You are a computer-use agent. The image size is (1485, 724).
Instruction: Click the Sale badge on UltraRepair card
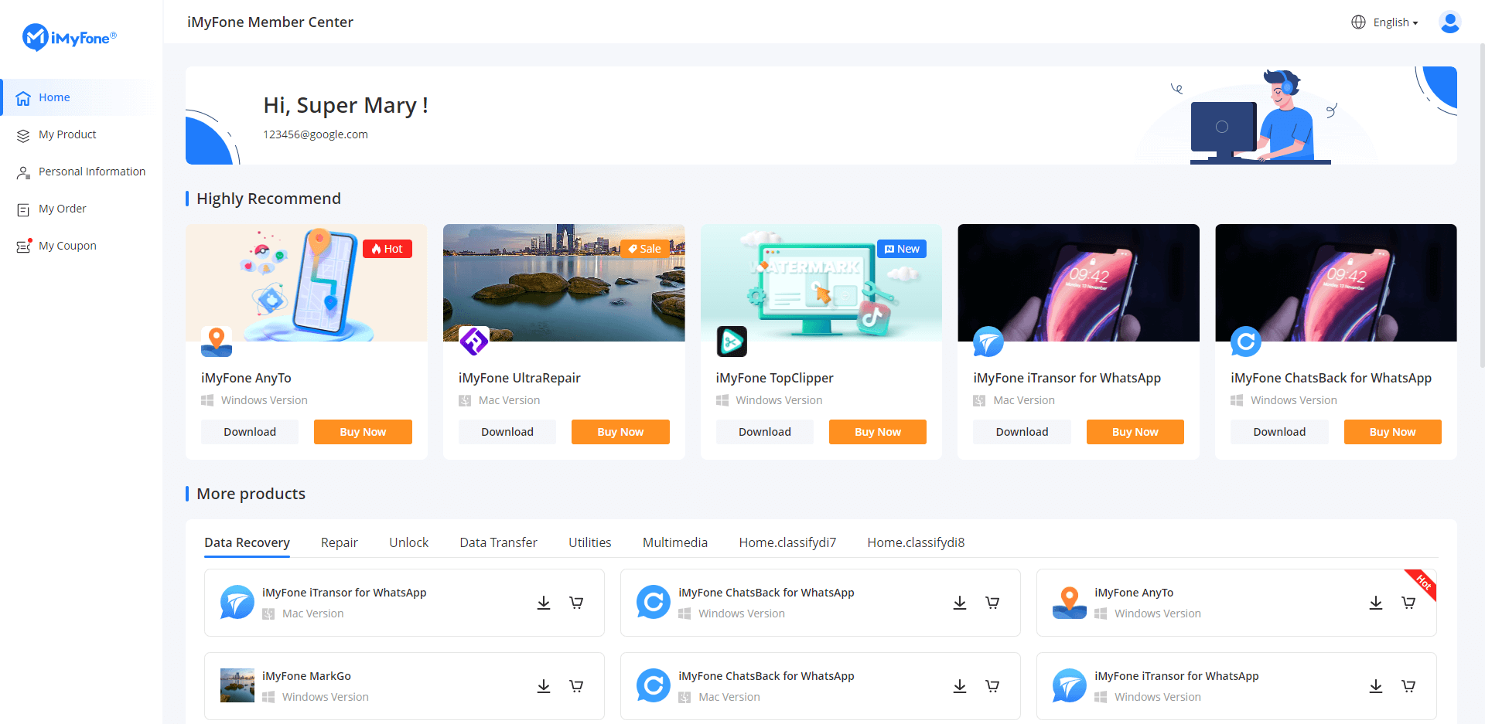tap(645, 249)
